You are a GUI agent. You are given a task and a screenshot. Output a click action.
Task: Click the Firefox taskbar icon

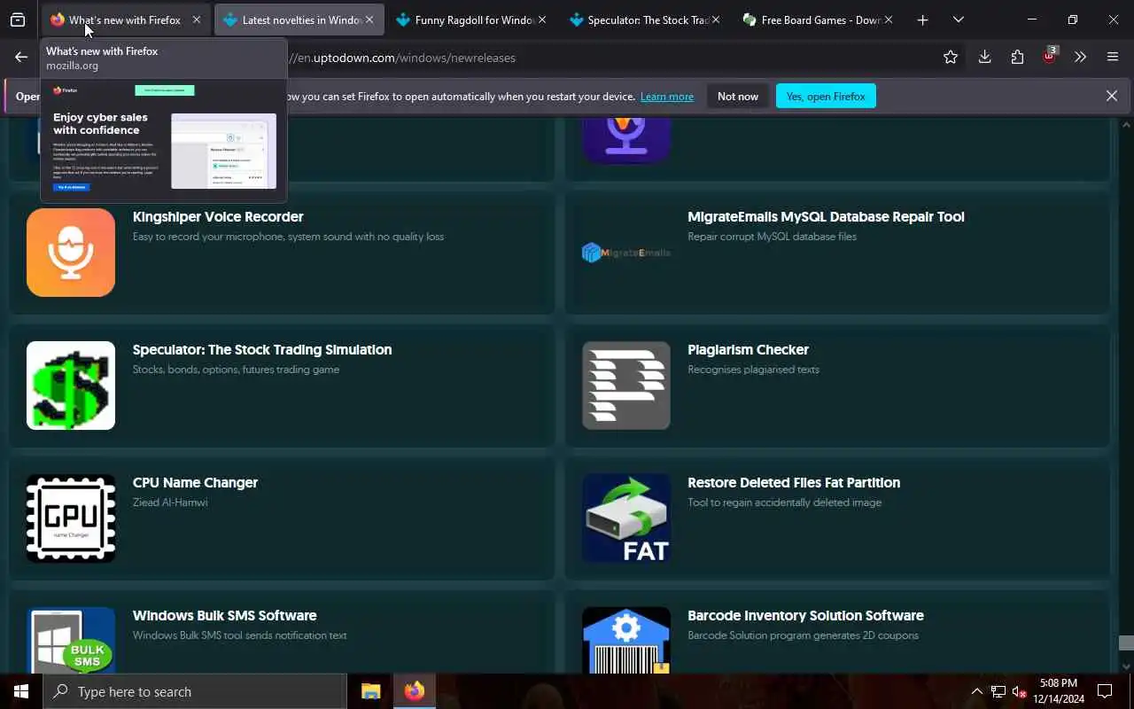coord(414,691)
